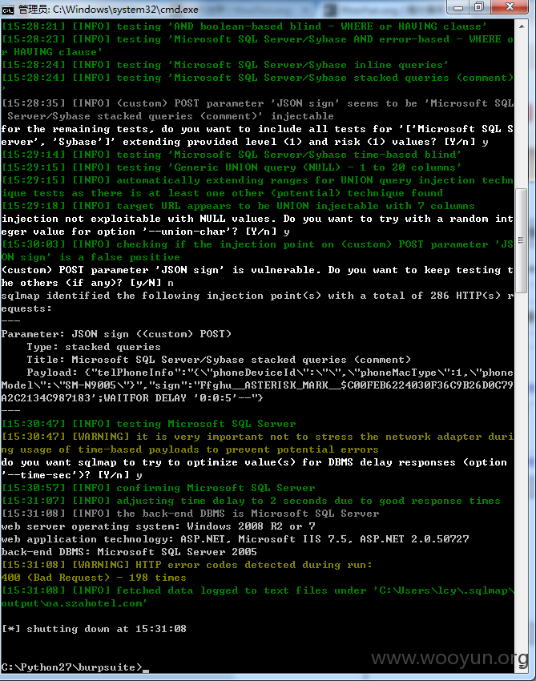Click the 'Title: Microsoft SQL Server/Sybase stacked queries' line
536x681 pixels.
tap(219, 360)
